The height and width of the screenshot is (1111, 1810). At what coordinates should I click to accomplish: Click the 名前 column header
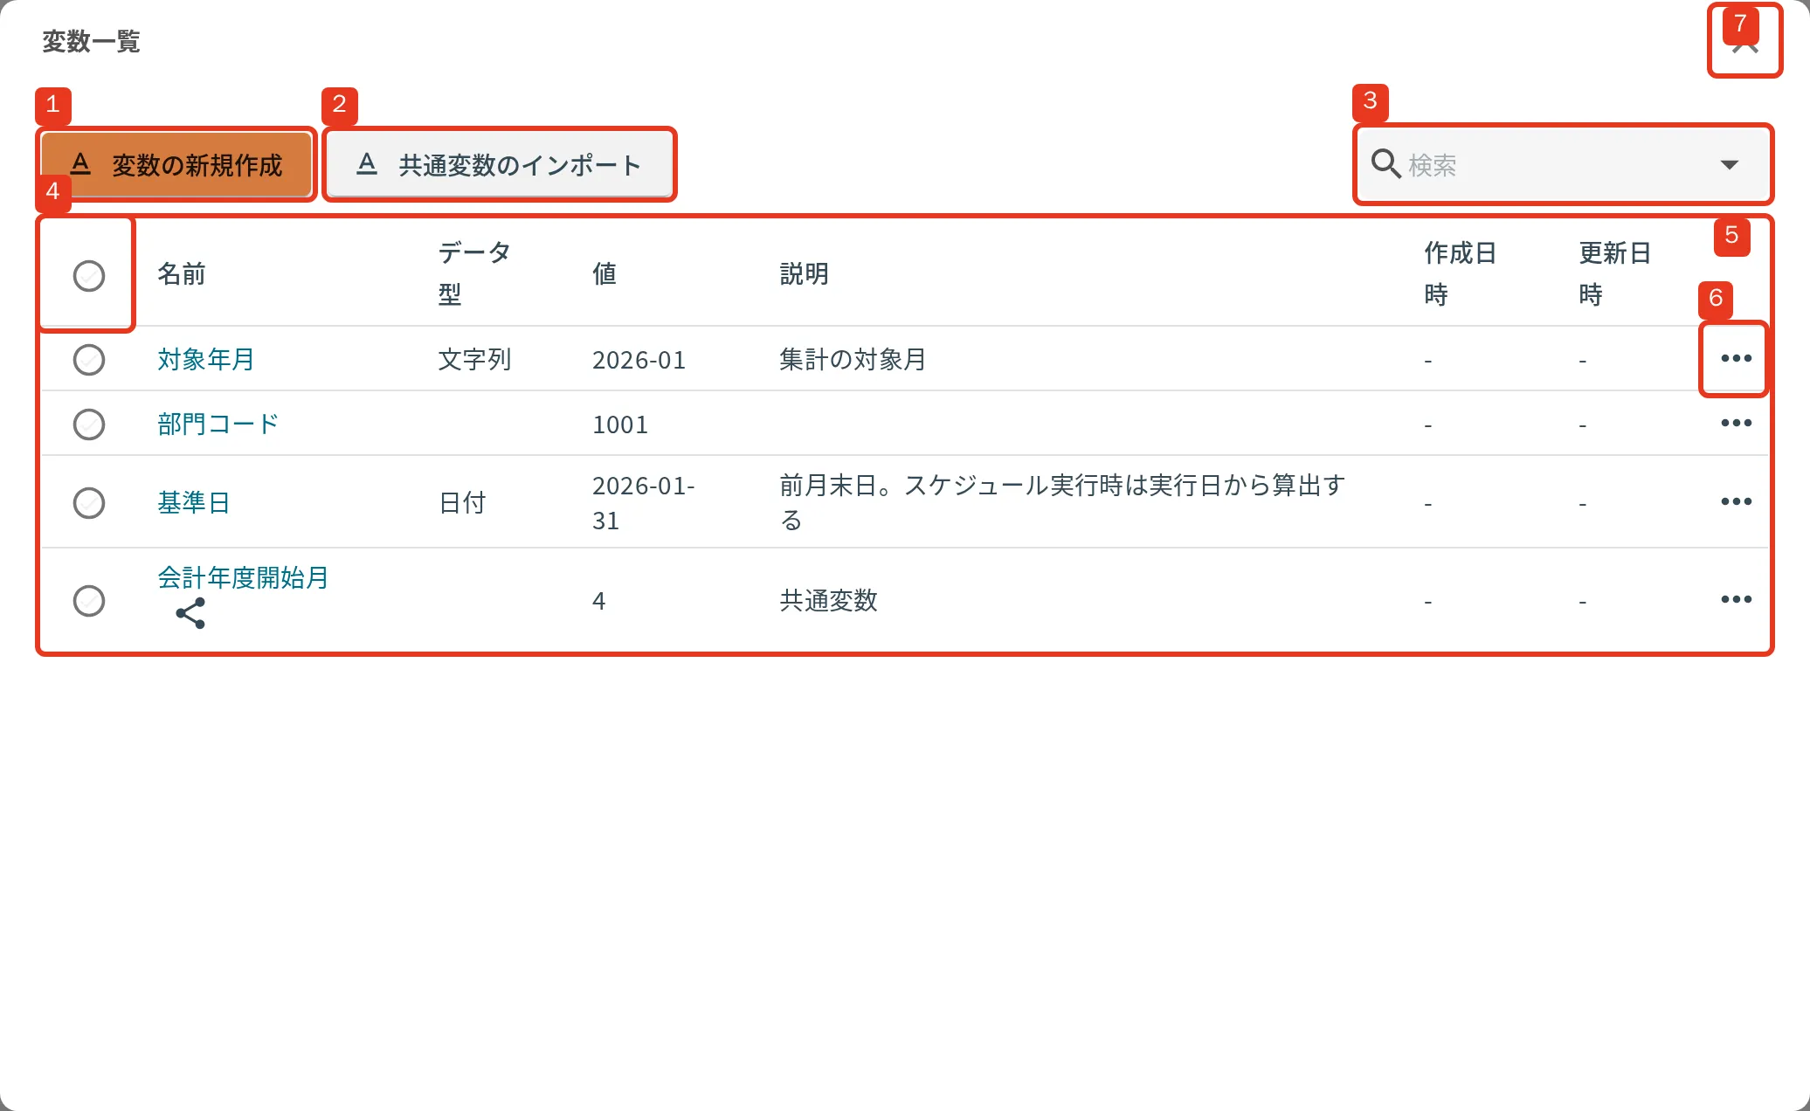[x=182, y=274]
